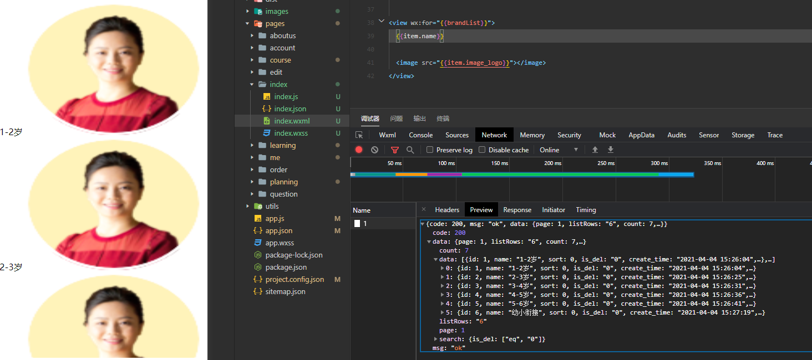Screen dimensions: 812x360
Task: Expand the search object in JSON preview
Action: [436, 339]
